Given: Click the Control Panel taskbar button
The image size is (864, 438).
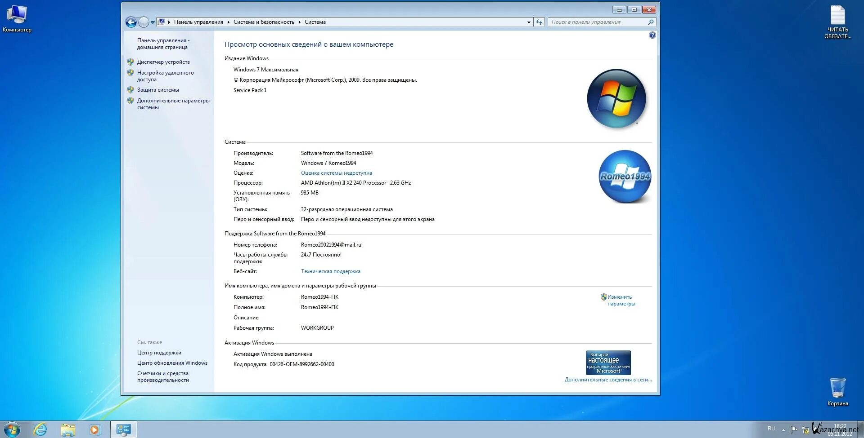Looking at the screenshot, I should click(x=124, y=429).
